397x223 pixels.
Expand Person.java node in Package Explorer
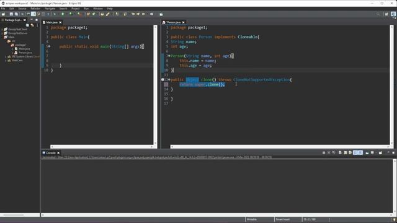[12, 53]
